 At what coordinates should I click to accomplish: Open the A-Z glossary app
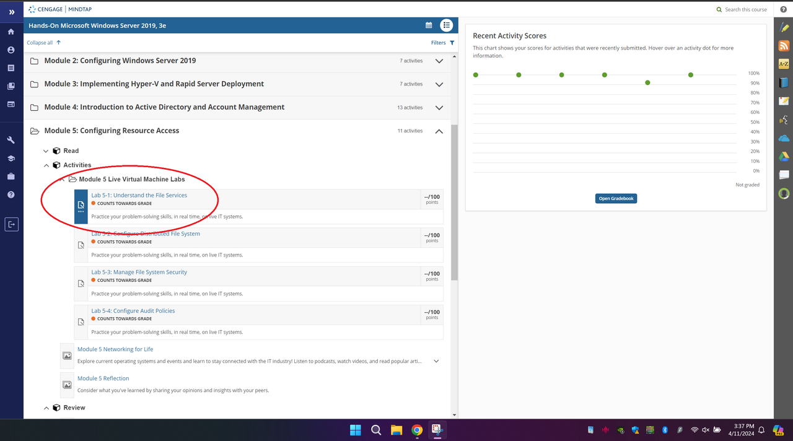[784, 64]
